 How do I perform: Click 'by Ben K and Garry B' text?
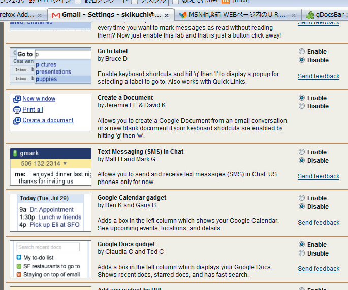tap(126, 205)
